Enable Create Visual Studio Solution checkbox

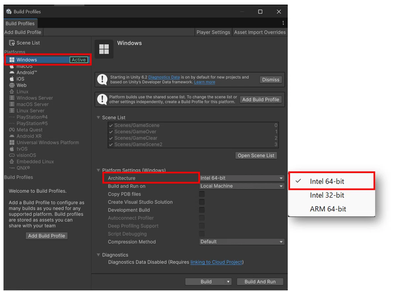pos(202,202)
